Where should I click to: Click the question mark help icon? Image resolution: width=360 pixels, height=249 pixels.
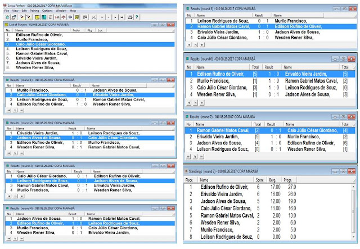click(137, 17)
